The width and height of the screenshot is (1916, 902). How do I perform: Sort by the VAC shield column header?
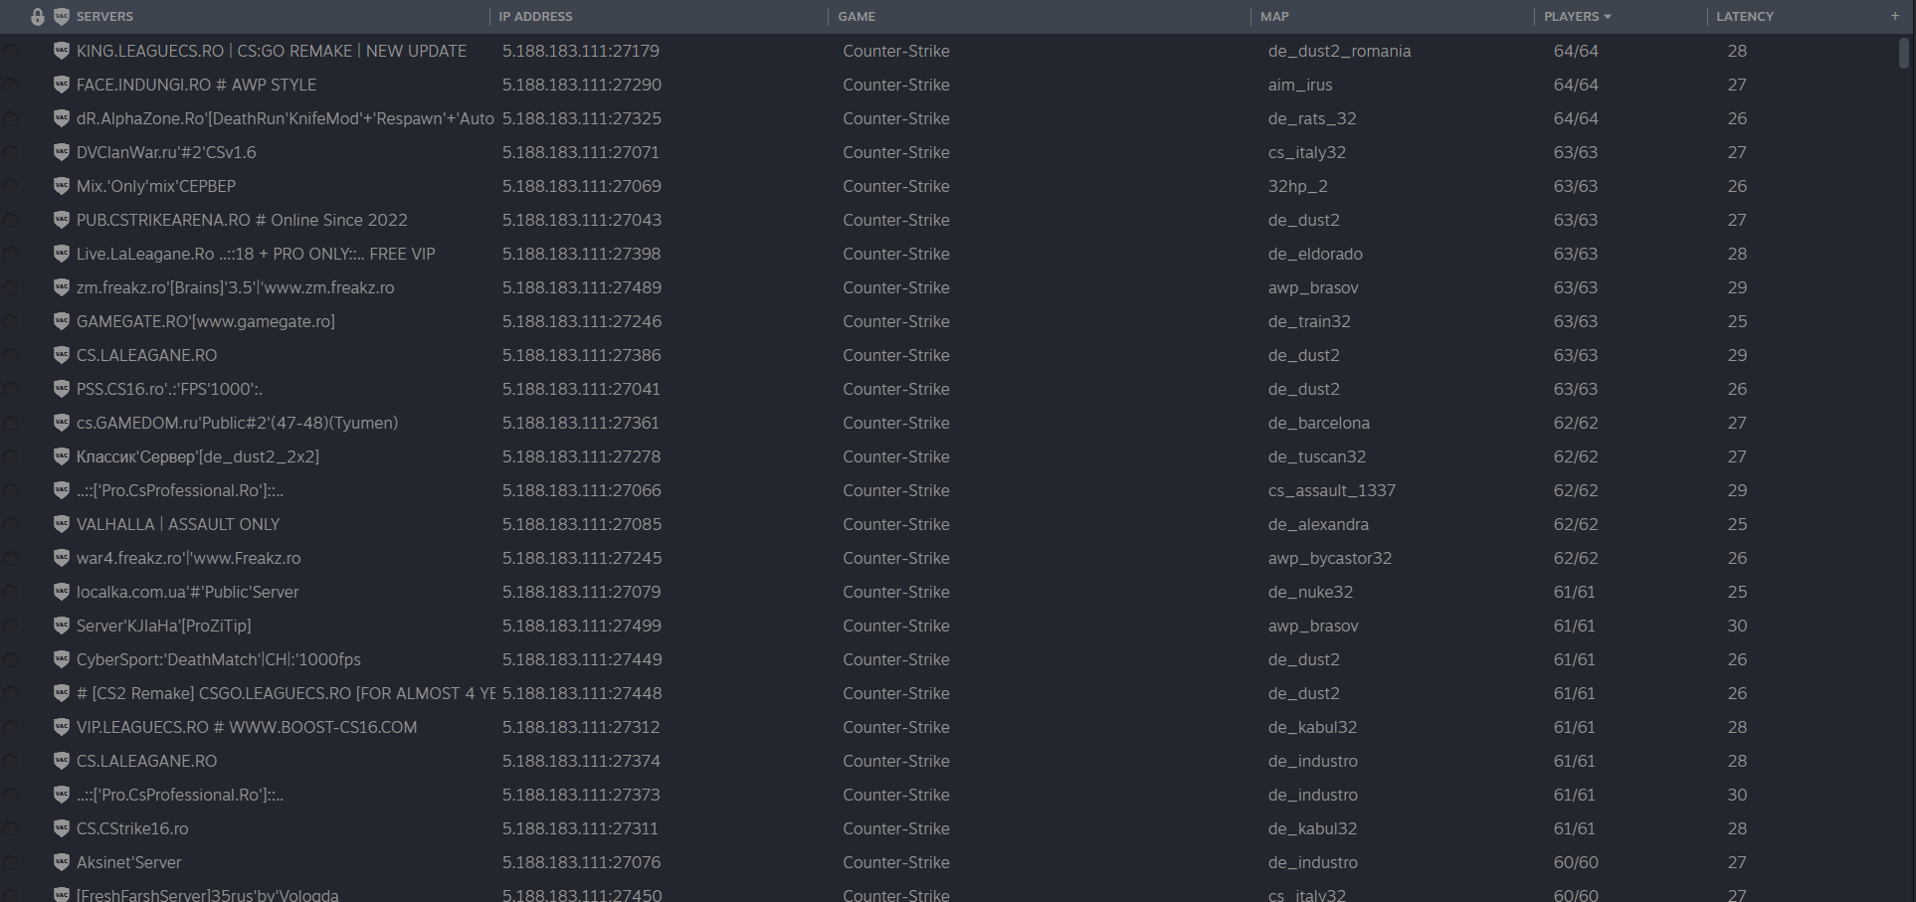[62, 16]
